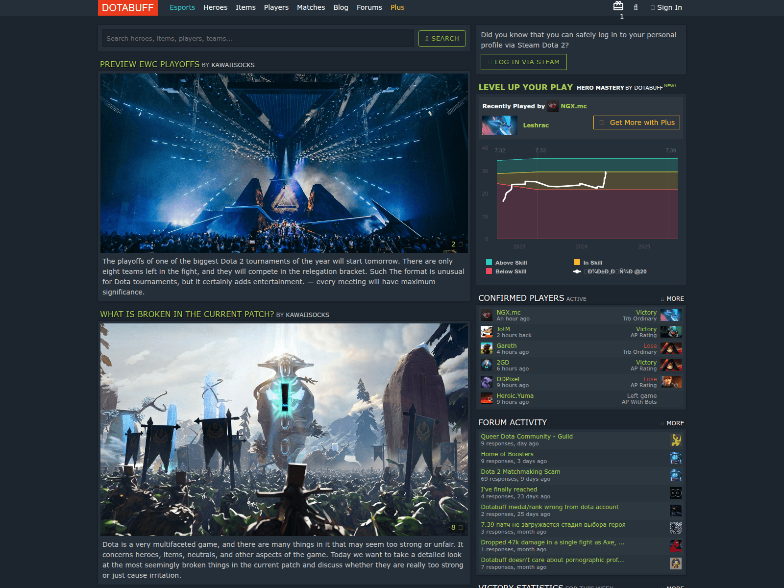
Task: Go to DOTABUFF home logo
Action: click(128, 8)
